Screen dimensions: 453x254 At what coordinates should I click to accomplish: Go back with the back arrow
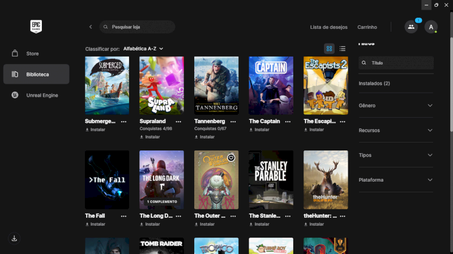(x=91, y=27)
